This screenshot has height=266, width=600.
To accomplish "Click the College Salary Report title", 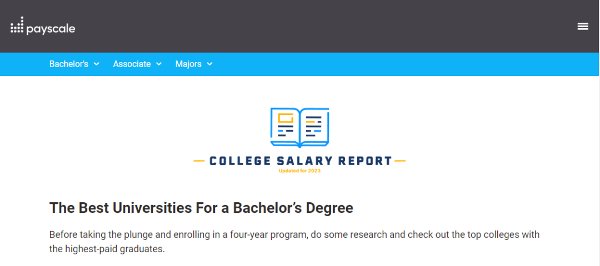I will (x=301, y=161).
